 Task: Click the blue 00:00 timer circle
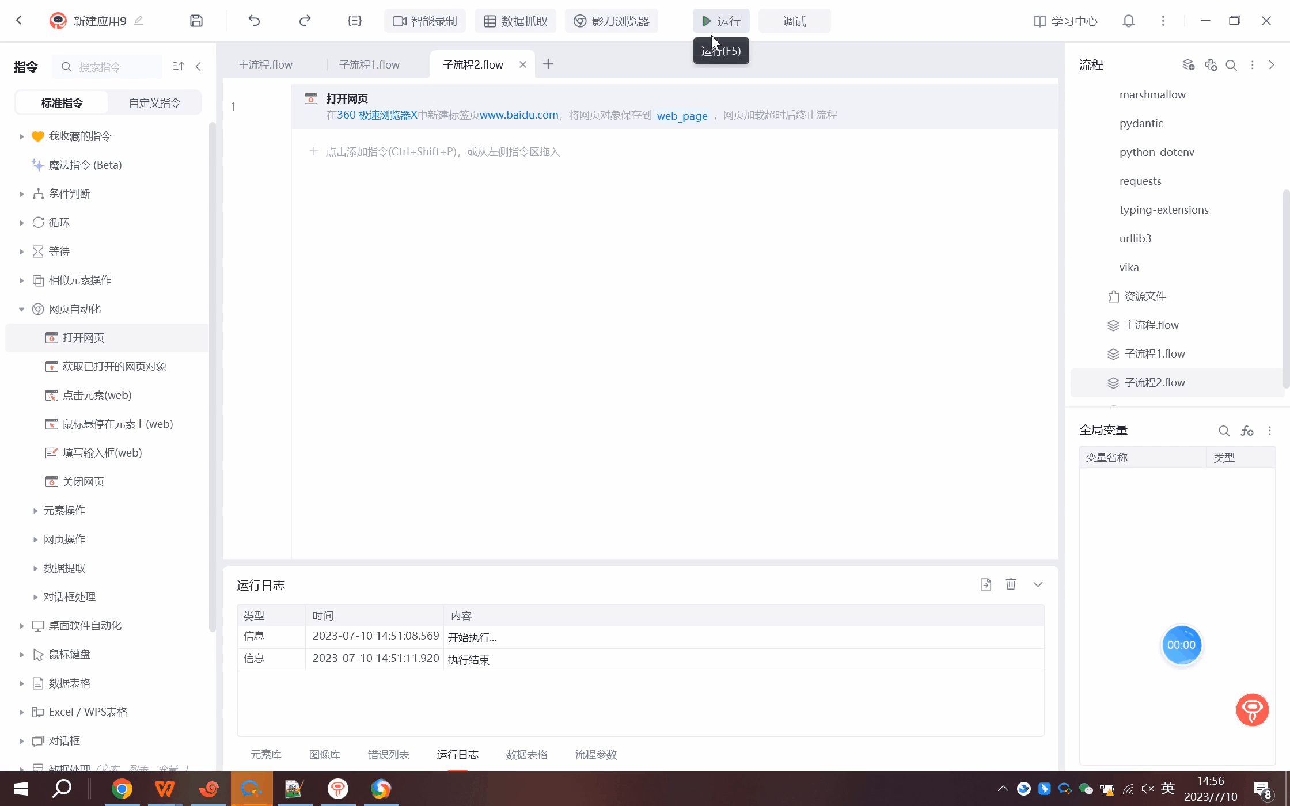(x=1181, y=645)
